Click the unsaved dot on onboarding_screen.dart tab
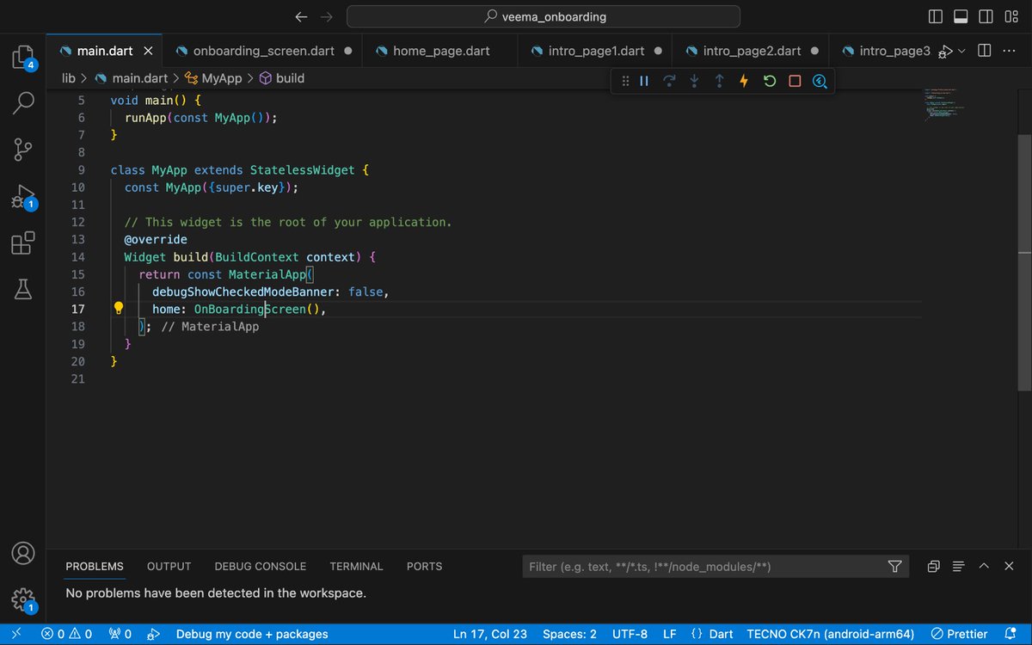 347,51
